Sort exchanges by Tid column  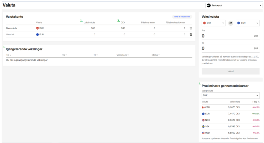point(8,55)
